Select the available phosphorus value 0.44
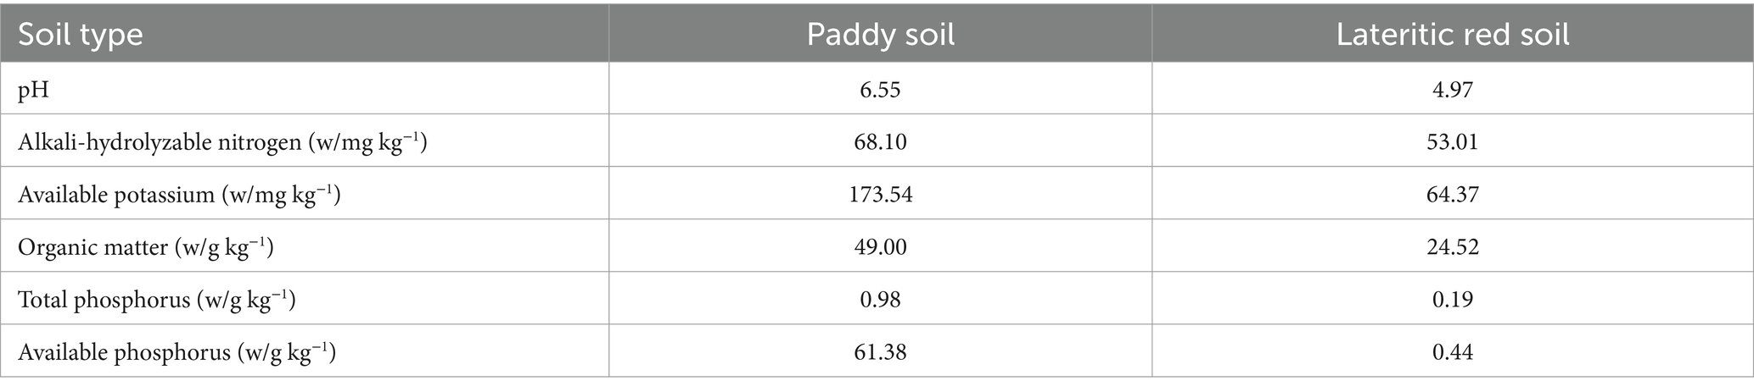This screenshot has height=392, width=1754. coord(1452,352)
